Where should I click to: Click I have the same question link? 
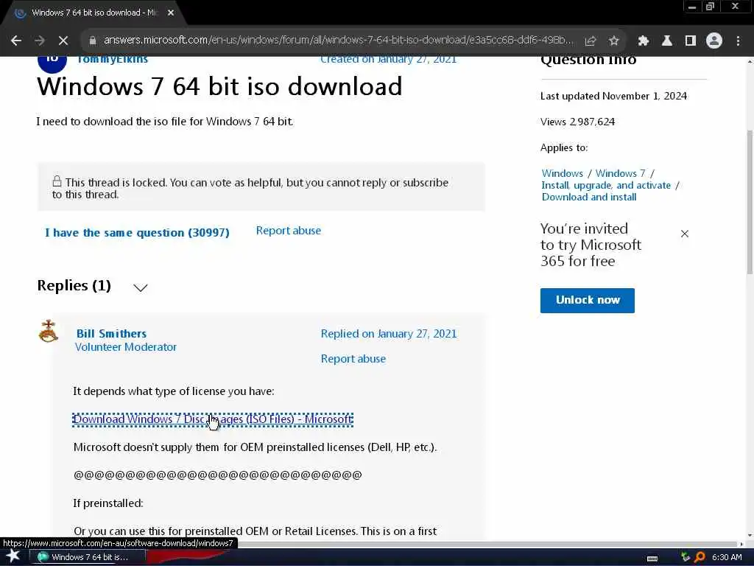tap(137, 232)
